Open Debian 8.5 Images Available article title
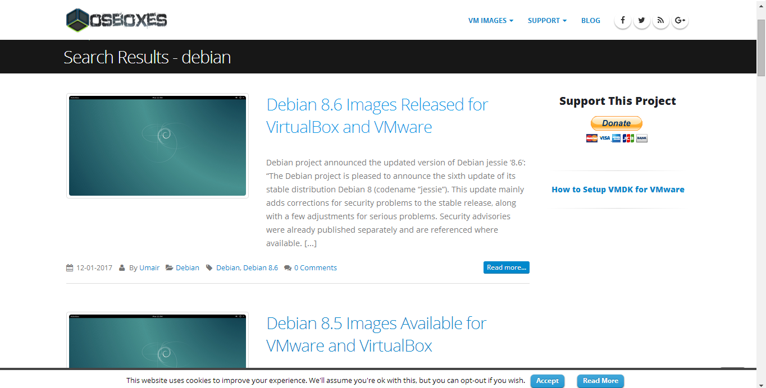766x388 pixels. pyautogui.click(x=376, y=334)
